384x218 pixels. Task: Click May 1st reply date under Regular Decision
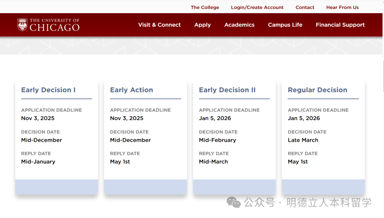coord(298,162)
